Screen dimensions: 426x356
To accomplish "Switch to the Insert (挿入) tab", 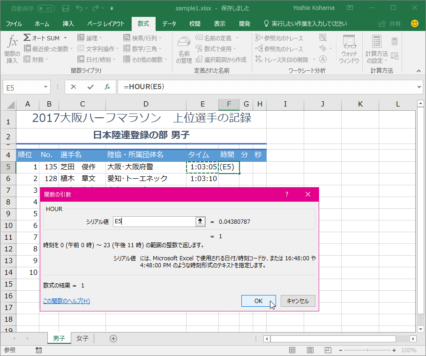I will pos(68,23).
